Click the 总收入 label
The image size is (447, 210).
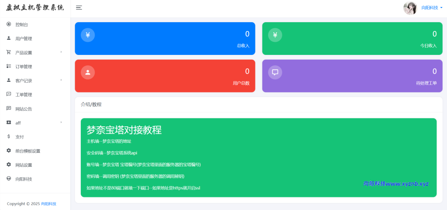(243, 45)
